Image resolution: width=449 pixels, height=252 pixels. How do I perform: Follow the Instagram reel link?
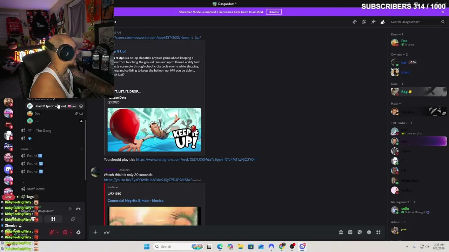[196, 160]
